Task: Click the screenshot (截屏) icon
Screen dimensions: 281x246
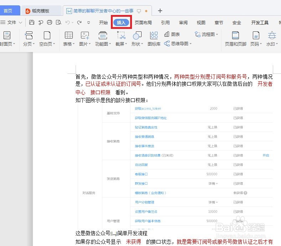Action: pos(121,35)
